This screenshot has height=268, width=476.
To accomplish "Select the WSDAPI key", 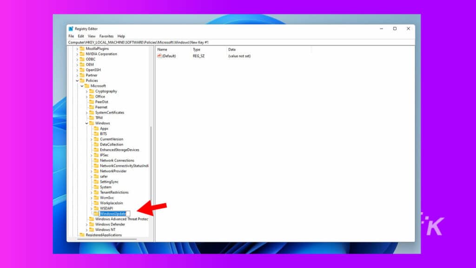I will (106, 208).
